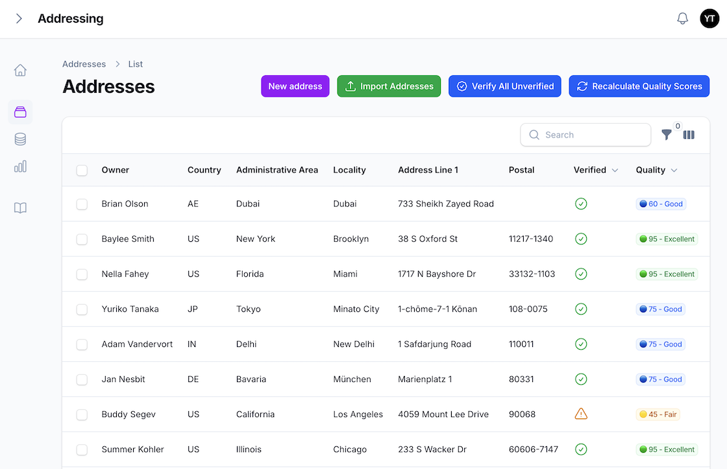Click the 733 Sheikh Zayed Road cell

click(x=445, y=204)
